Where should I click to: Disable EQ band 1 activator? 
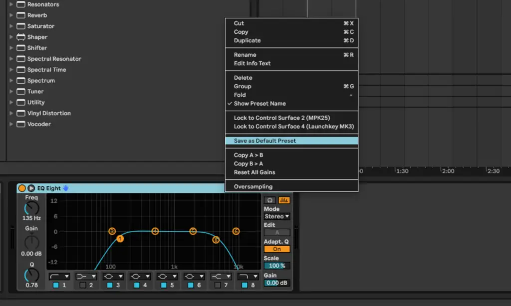point(56,285)
